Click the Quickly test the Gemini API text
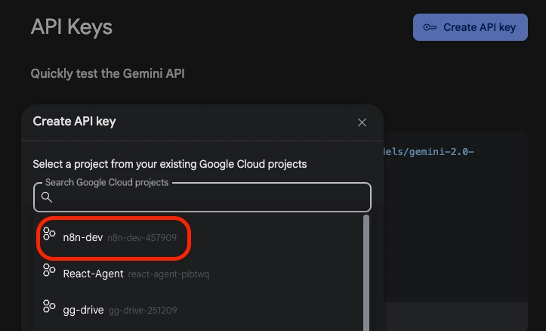The height and width of the screenshot is (331, 546). 107,73
